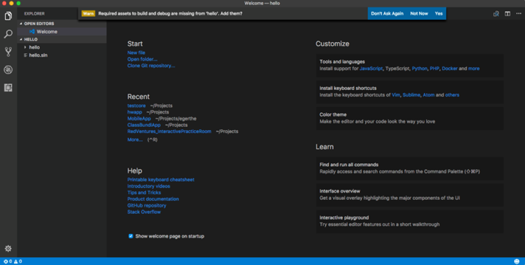The height and width of the screenshot is (265, 525).
Task: Open Introductory videos link
Action: click(x=149, y=186)
